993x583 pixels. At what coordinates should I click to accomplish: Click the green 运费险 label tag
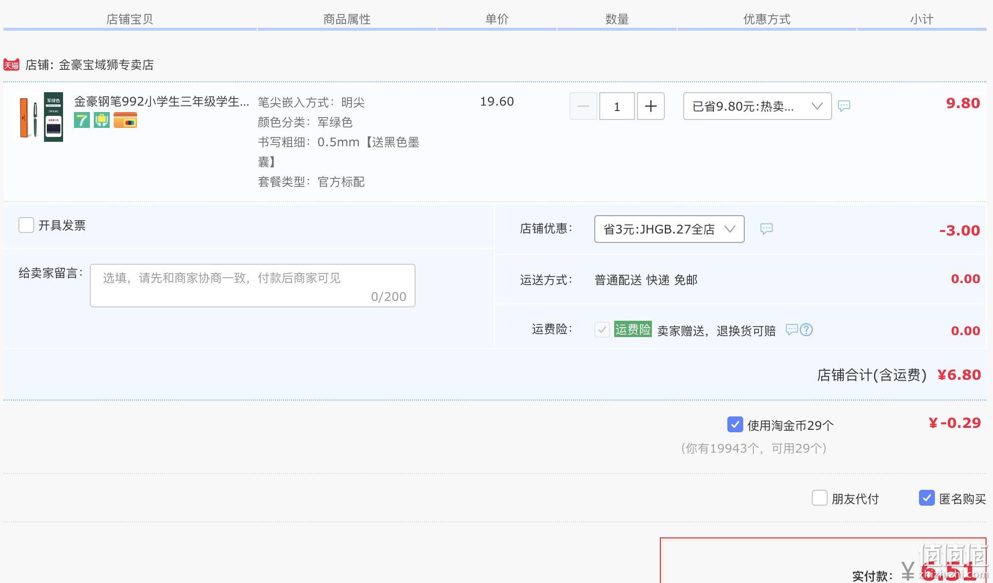(633, 330)
